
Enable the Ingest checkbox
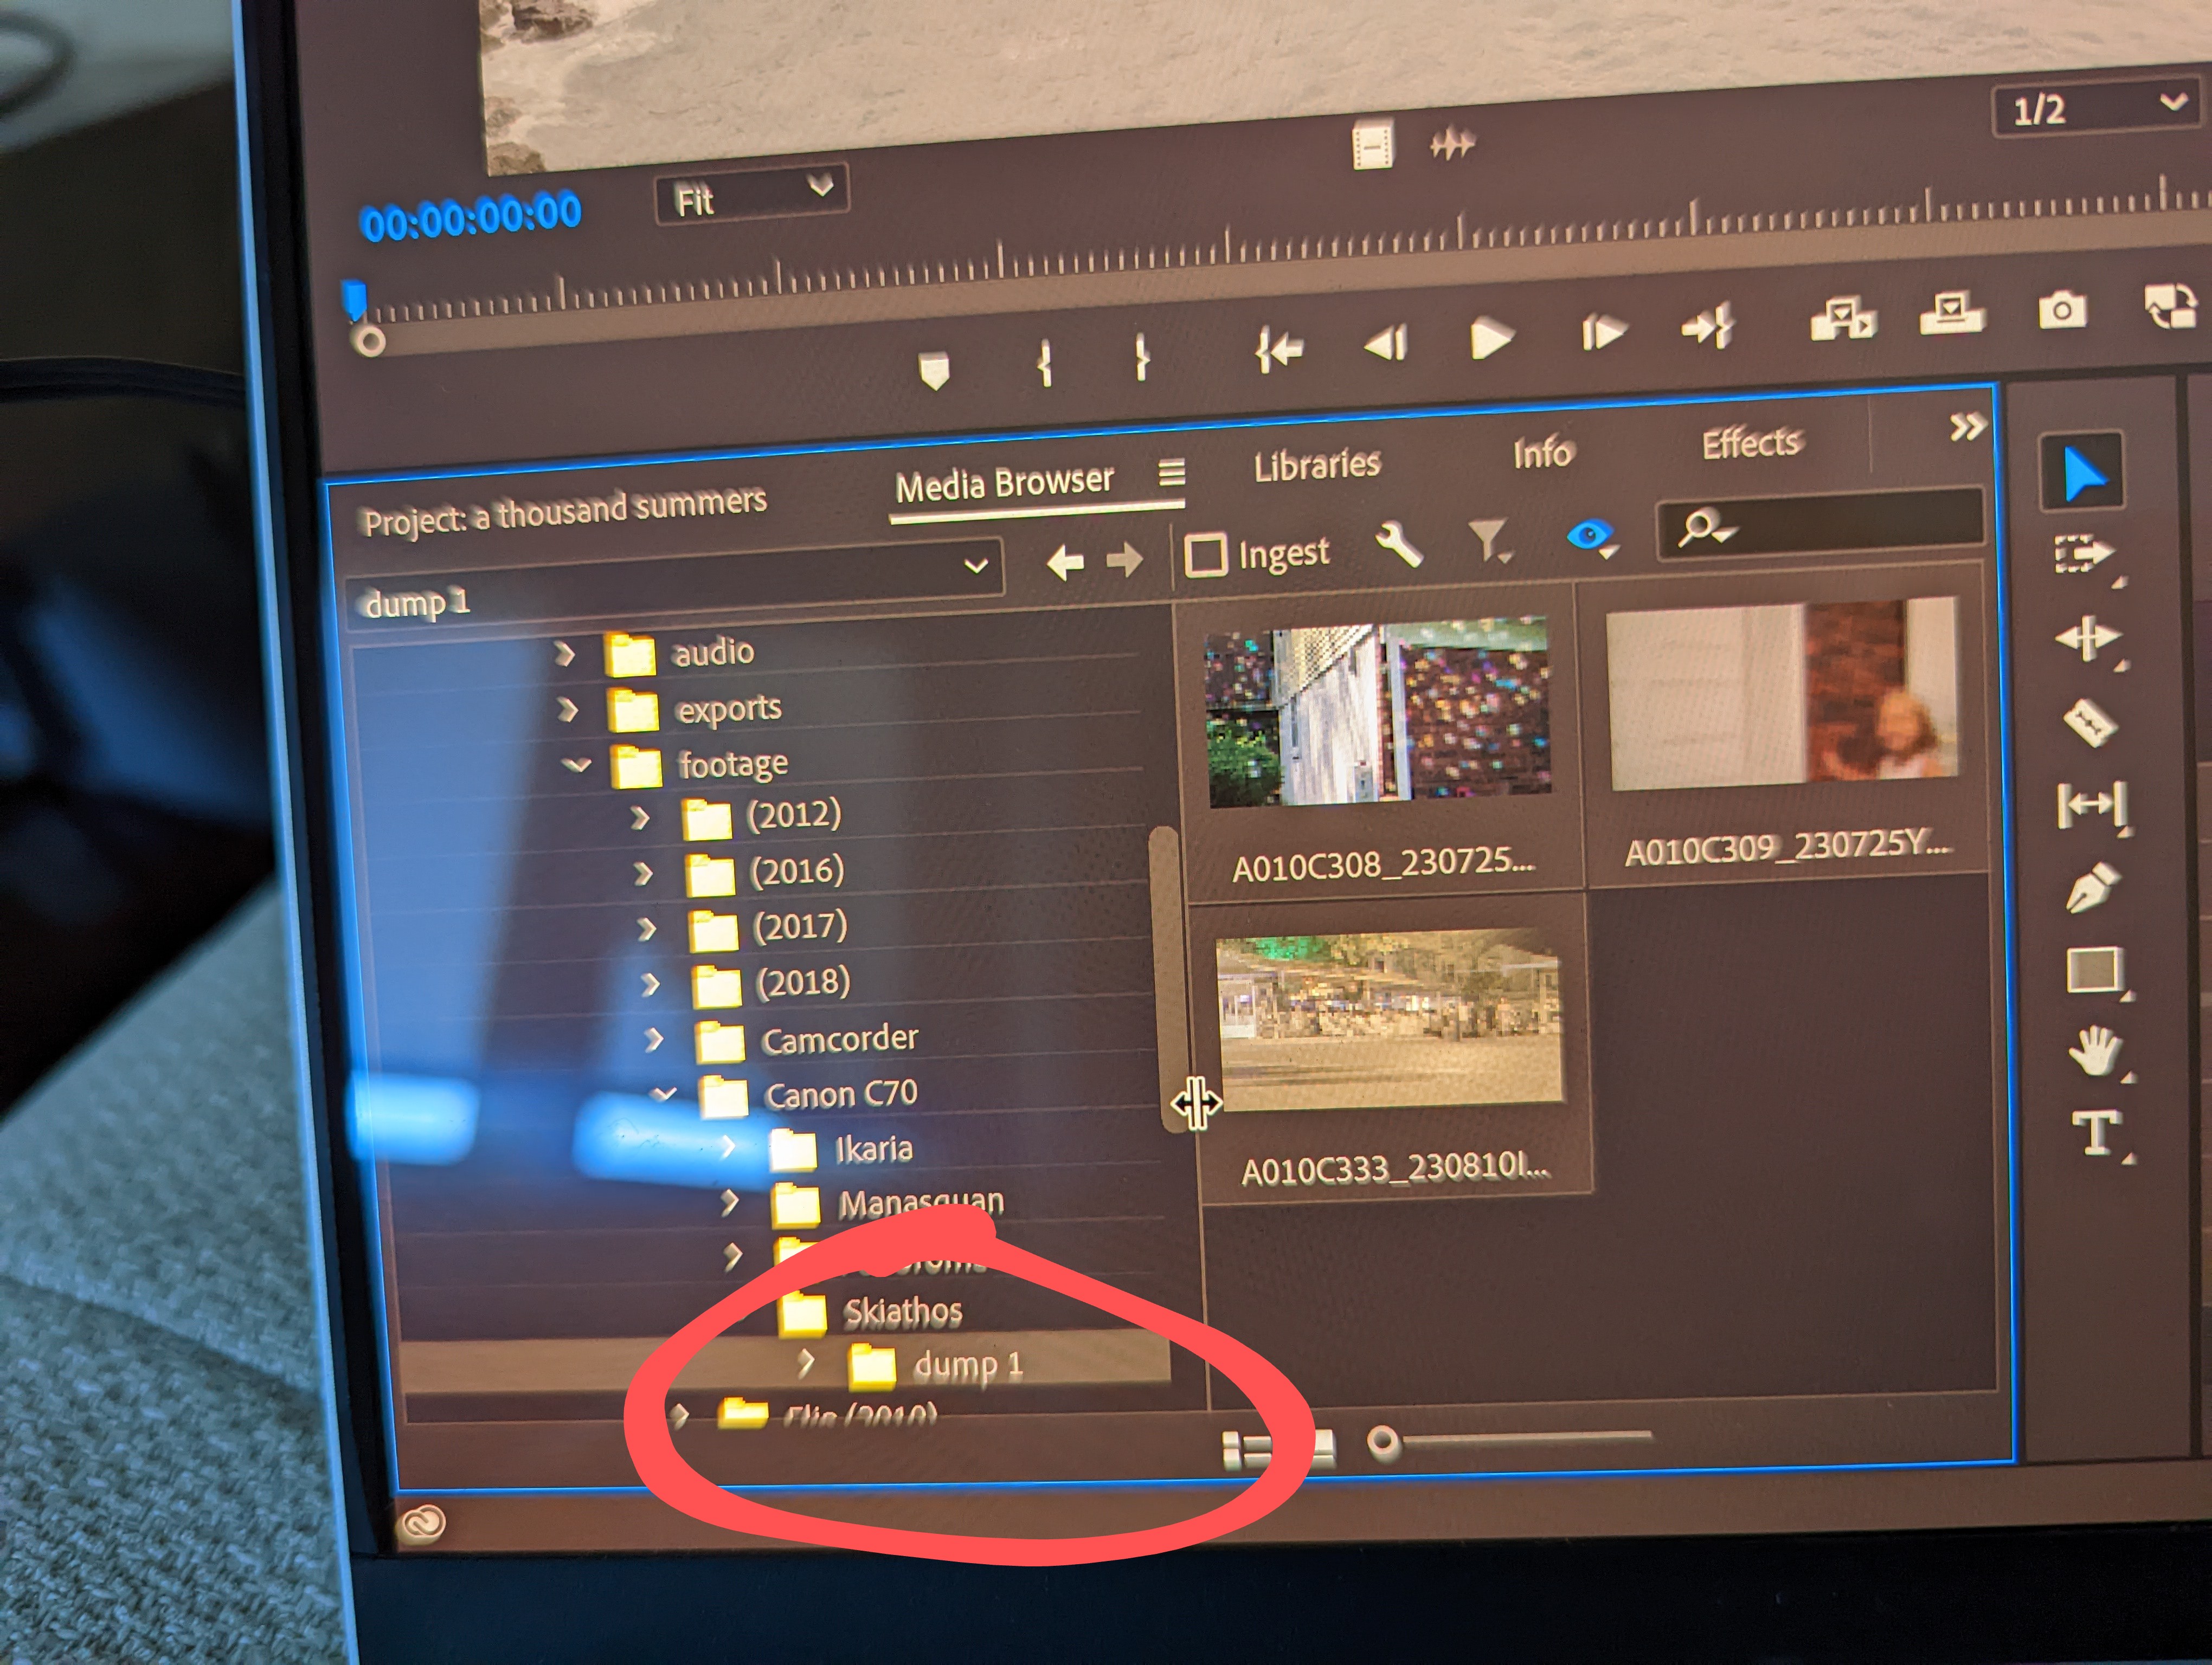coord(1205,554)
